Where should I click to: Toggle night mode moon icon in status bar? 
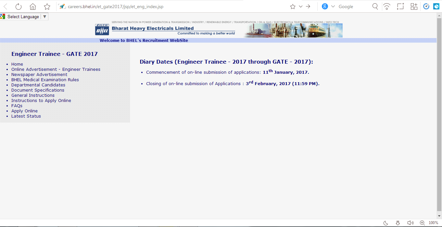tap(386, 223)
